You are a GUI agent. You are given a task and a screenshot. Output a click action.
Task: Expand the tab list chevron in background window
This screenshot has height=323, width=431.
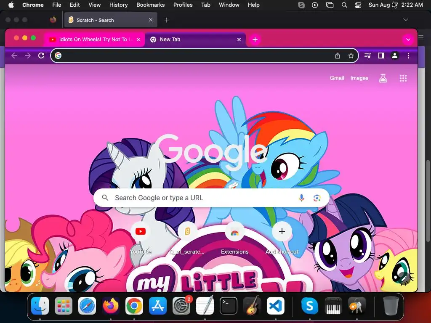point(405,20)
